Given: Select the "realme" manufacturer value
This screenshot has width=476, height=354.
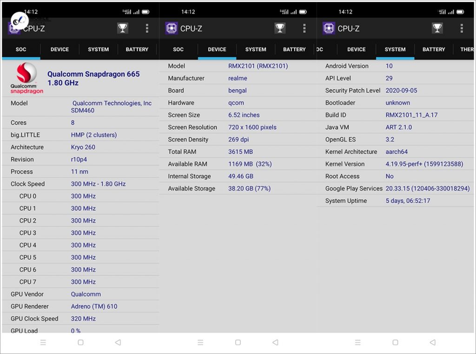Looking at the screenshot, I should [x=238, y=78].
